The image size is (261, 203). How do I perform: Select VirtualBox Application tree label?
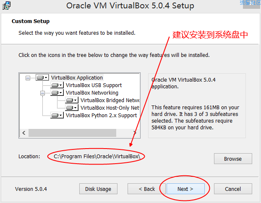(77, 78)
